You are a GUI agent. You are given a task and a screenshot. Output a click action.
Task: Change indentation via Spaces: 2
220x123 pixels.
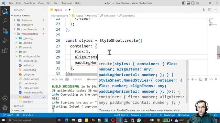(x=136, y=115)
